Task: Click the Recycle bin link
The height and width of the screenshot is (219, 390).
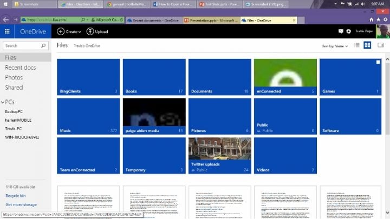Action: 15,196
